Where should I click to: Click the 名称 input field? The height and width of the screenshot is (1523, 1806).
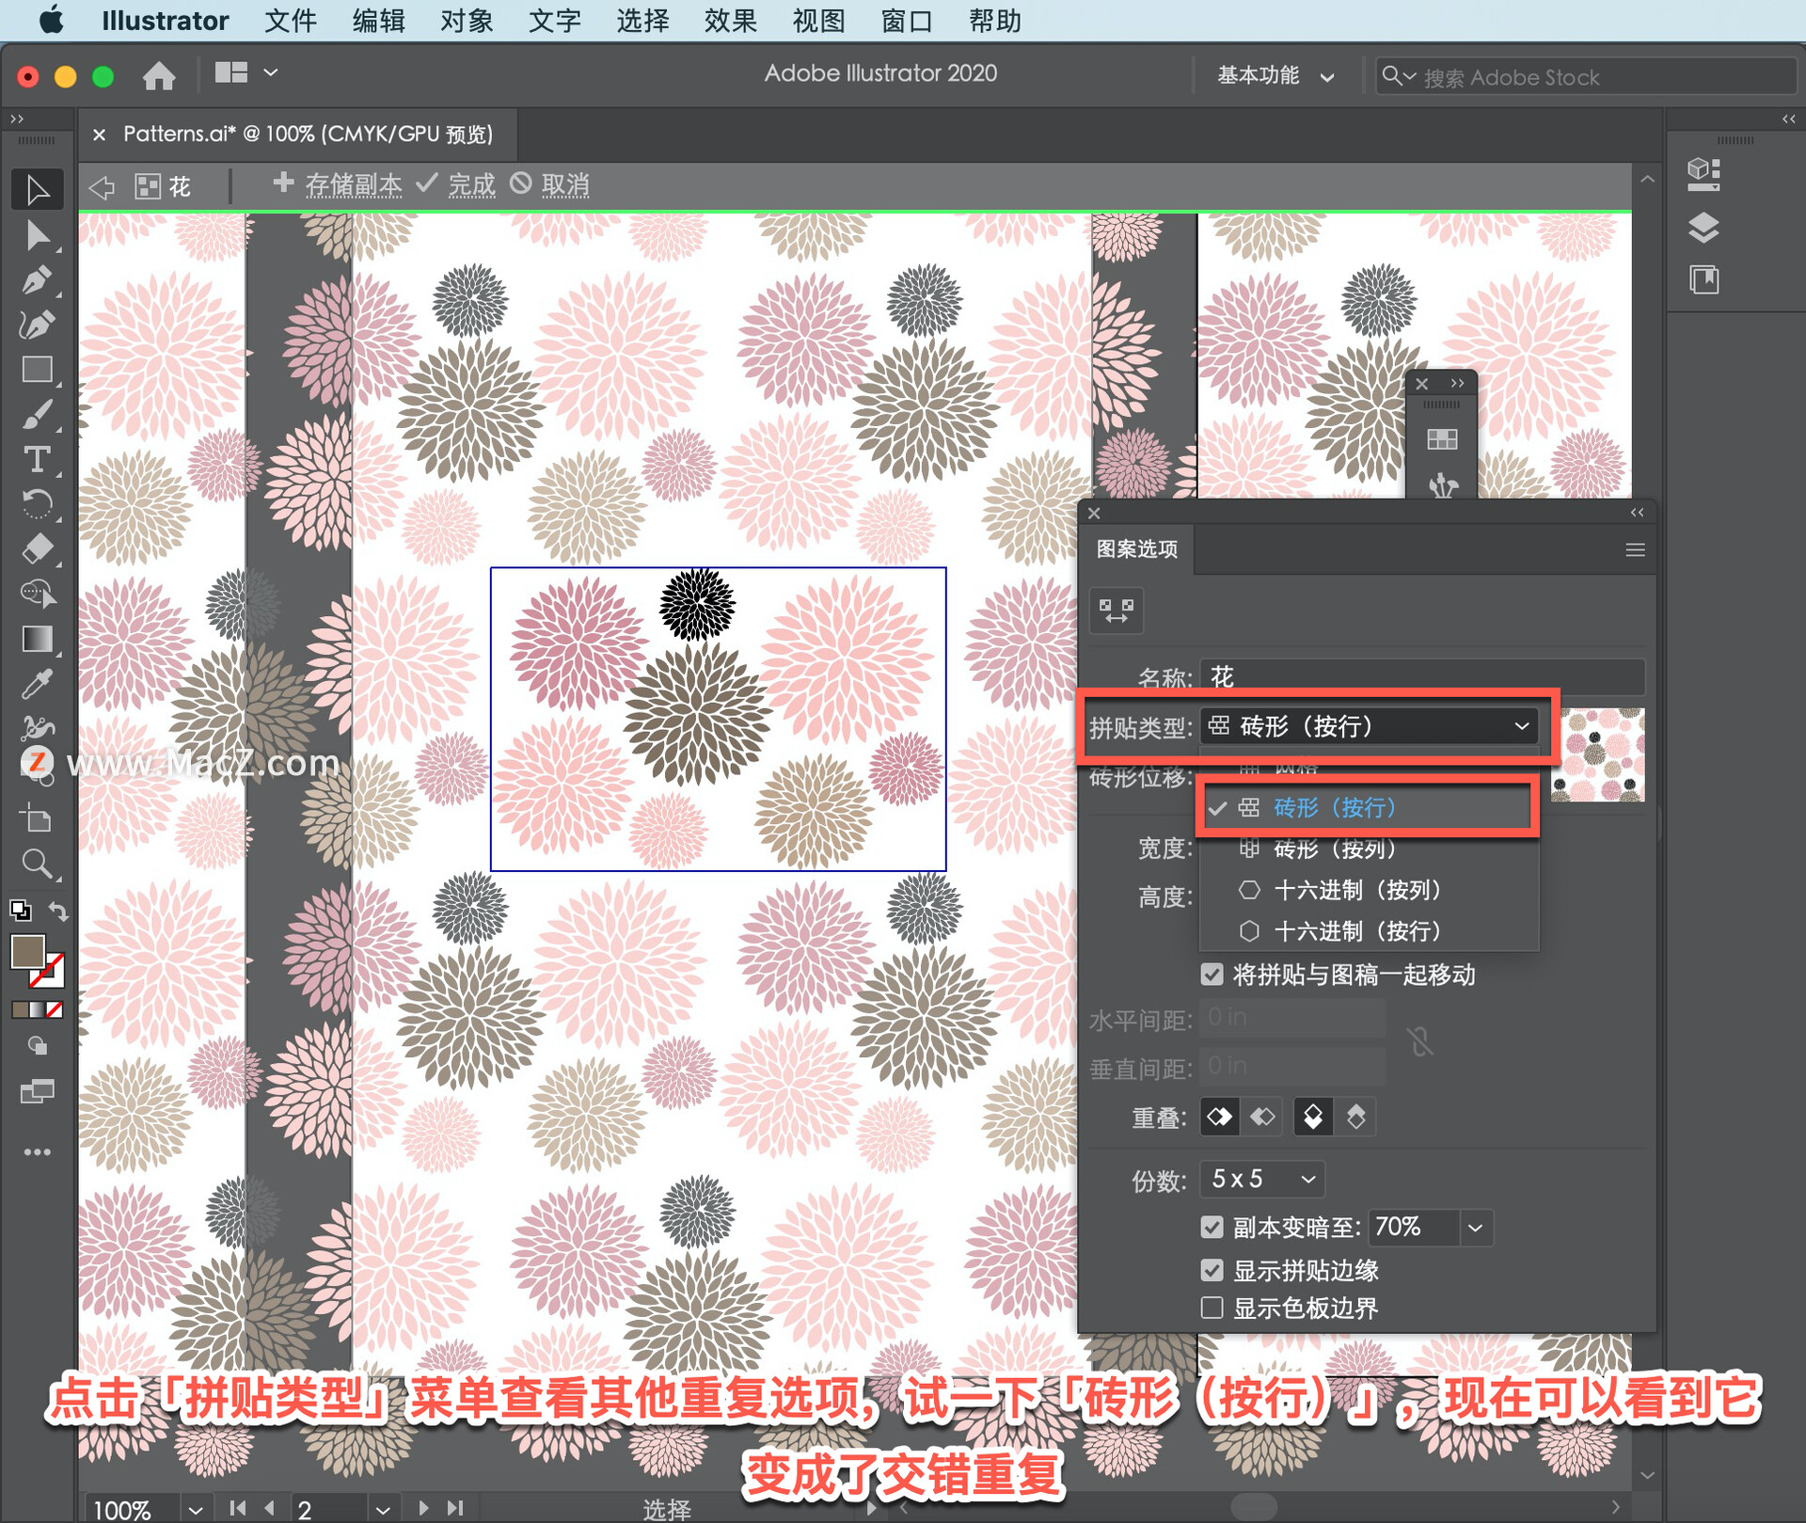[x=1422, y=676]
